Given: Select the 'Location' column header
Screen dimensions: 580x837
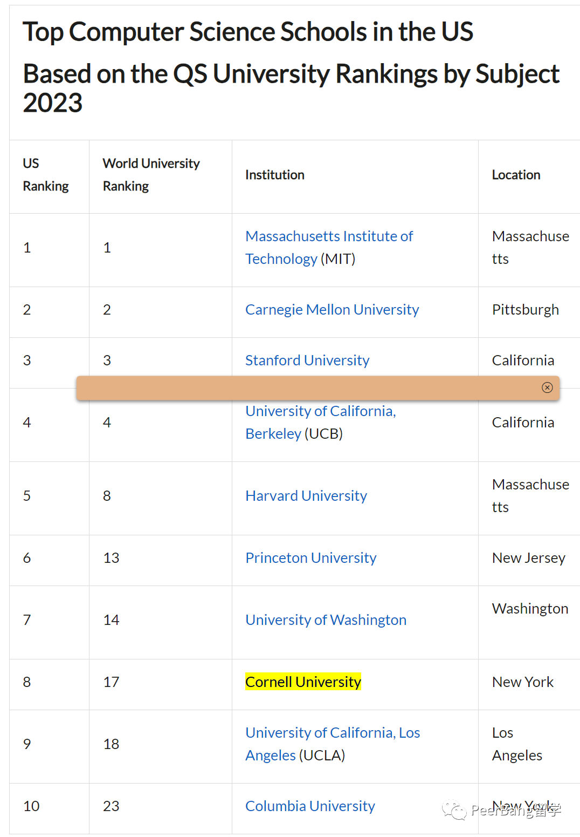Looking at the screenshot, I should [516, 175].
